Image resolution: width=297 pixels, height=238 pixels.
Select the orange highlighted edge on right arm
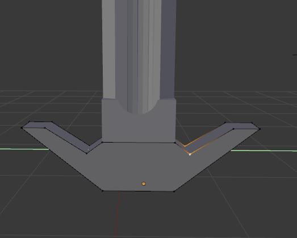pyautogui.click(x=211, y=142)
